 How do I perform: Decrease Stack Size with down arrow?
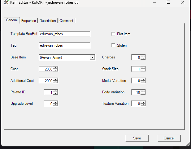tap(143, 70)
